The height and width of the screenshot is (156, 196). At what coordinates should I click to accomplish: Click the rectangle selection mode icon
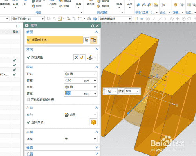(x=80, y=19)
